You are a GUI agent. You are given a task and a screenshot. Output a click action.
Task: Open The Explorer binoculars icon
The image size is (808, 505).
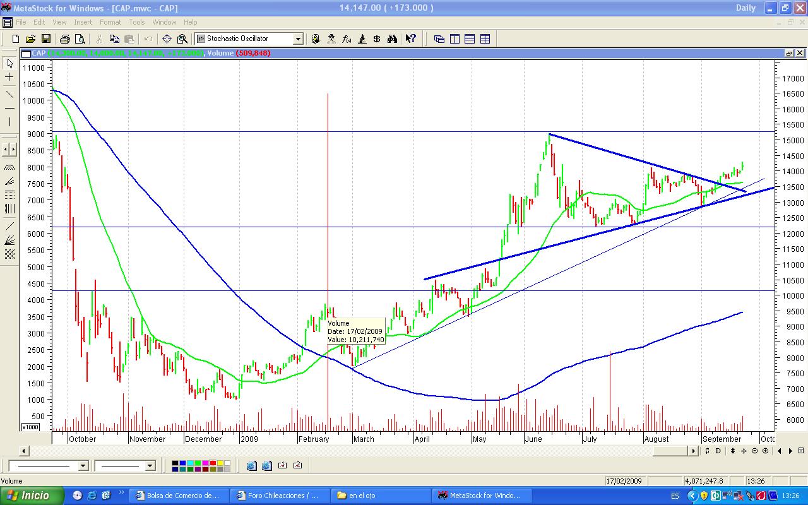click(392, 39)
